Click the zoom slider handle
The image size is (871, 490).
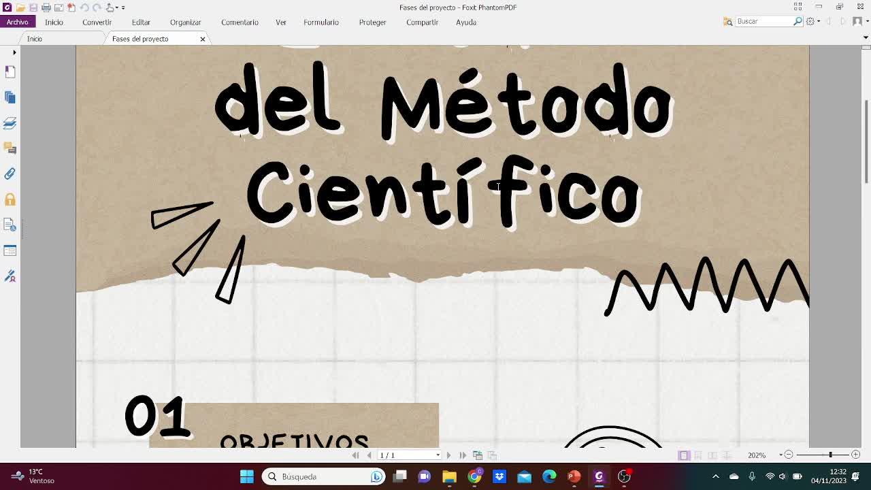(x=830, y=455)
